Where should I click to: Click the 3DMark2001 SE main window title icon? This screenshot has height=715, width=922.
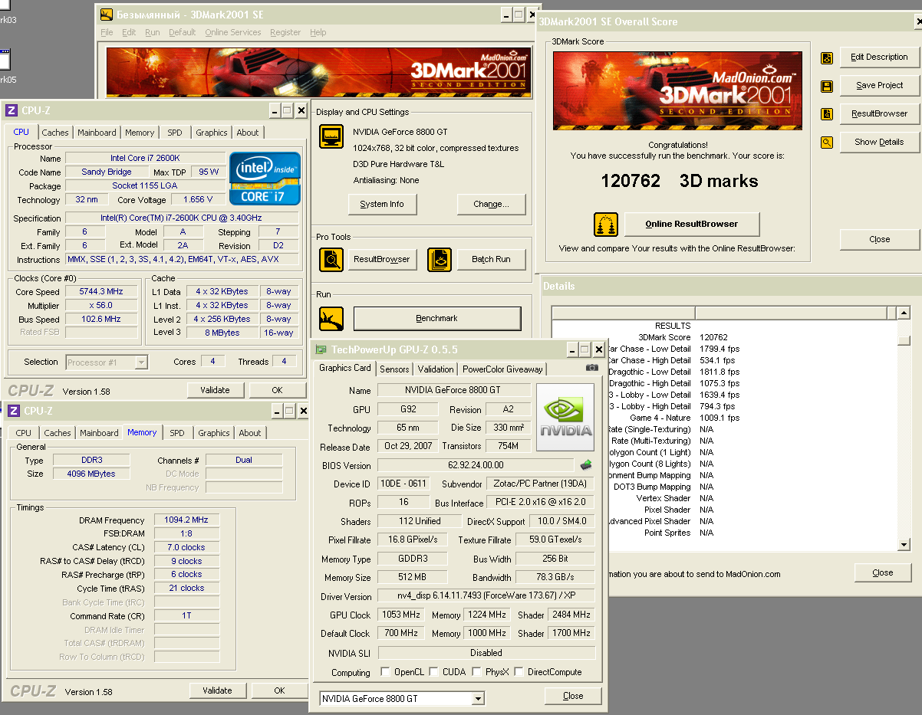[x=106, y=15]
